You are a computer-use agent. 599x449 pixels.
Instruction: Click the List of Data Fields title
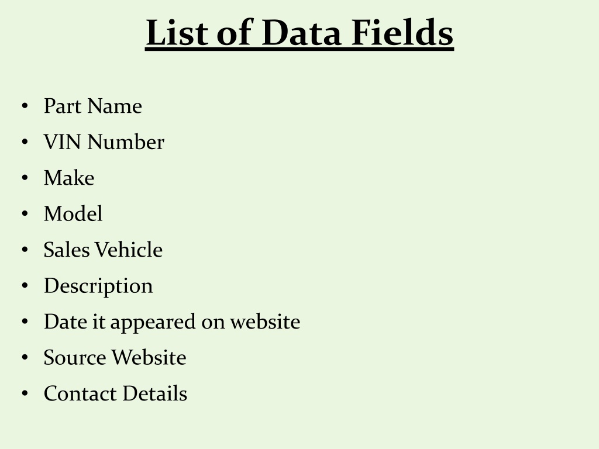coord(299,33)
